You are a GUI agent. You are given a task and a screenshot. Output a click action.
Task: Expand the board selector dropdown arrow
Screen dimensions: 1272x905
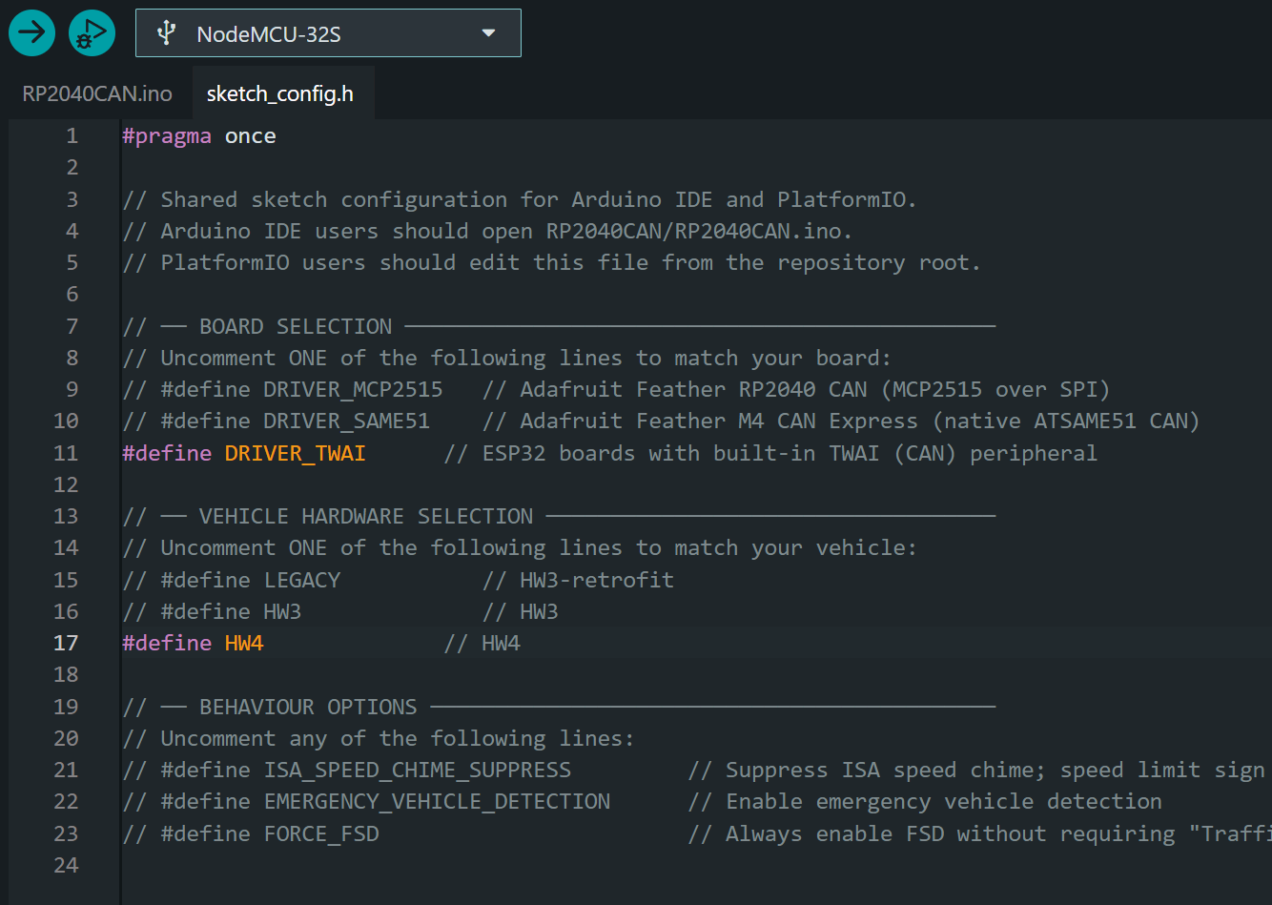[488, 33]
